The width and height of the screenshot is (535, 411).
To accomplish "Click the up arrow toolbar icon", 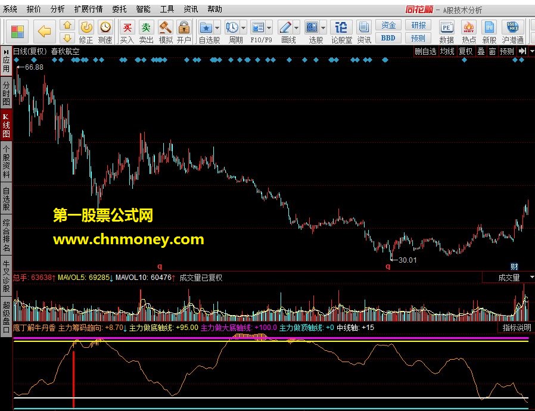I will (x=67, y=25).
